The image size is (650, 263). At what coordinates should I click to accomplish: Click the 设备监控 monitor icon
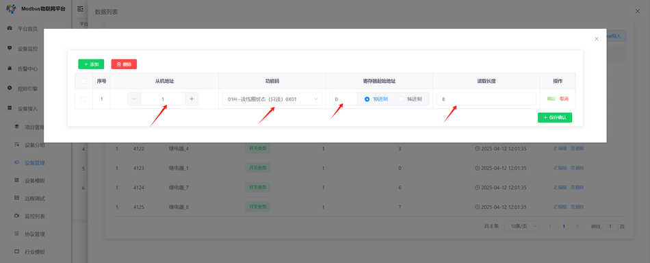pos(10,48)
